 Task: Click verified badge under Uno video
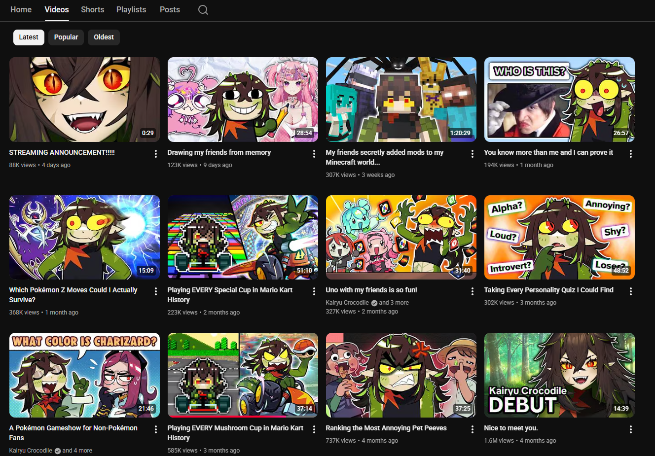[x=374, y=303]
